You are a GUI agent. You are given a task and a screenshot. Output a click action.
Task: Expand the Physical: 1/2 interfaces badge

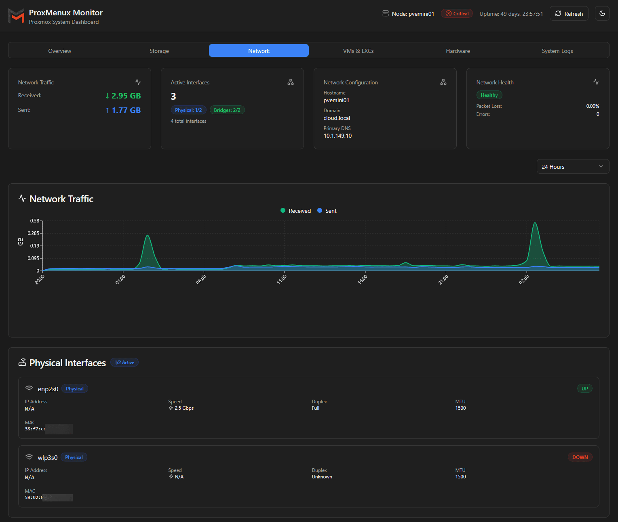[x=188, y=110]
